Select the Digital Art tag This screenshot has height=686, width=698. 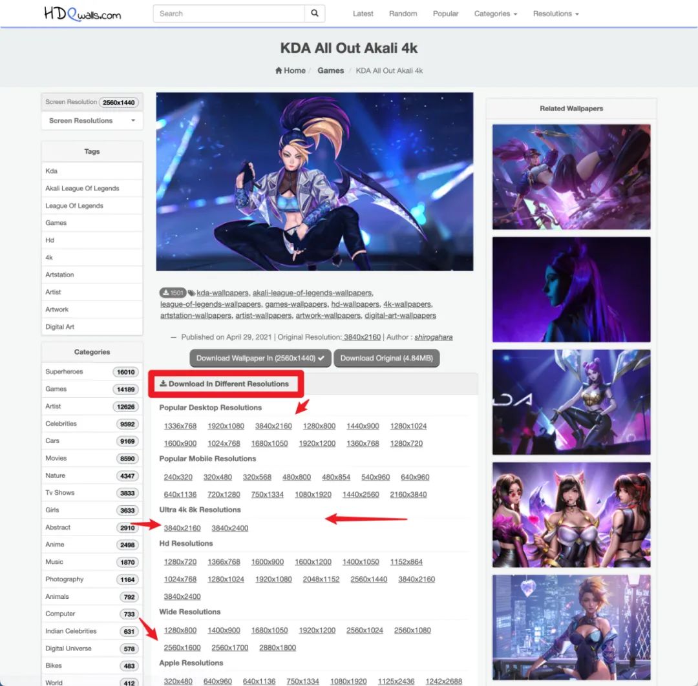click(x=92, y=327)
